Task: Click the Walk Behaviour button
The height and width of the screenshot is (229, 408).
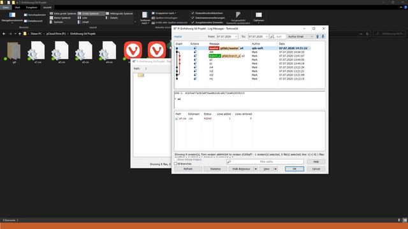Action: point(241,169)
